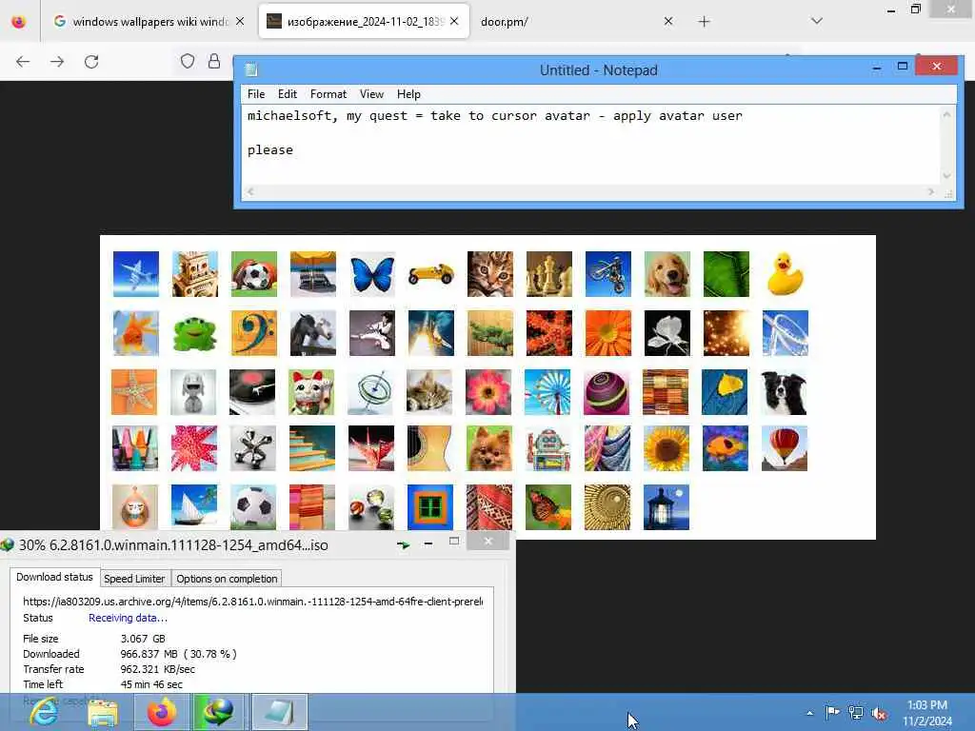Select the Speed Limiter tab
Screen dimensions: 975x731
(134, 579)
